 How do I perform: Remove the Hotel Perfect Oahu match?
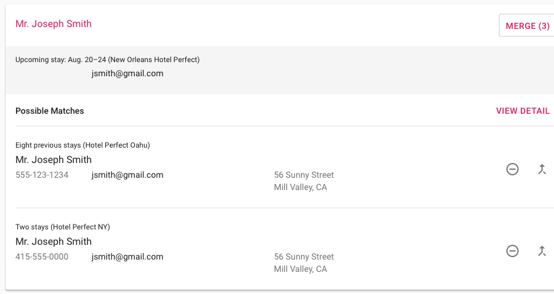[512, 169]
